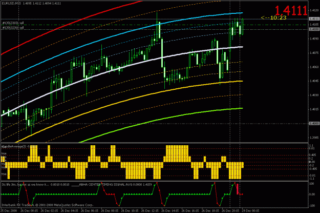Click the 100 scale label in timing signal window
This screenshot has width=320, height=213.
(x=312, y=184)
